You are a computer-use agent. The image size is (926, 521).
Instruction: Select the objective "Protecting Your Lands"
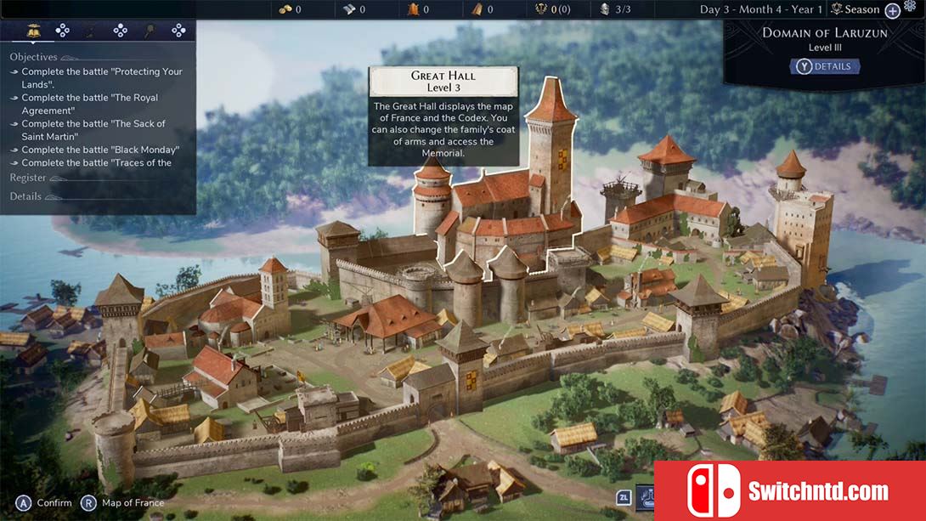[x=97, y=78]
